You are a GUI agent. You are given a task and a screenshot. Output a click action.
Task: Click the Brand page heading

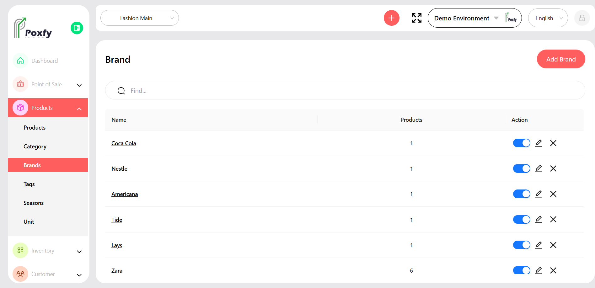[118, 59]
